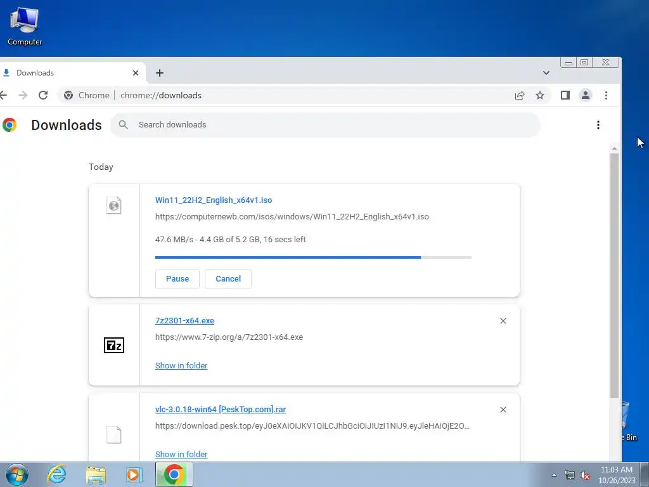Close the Downloads tab

pyautogui.click(x=136, y=73)
